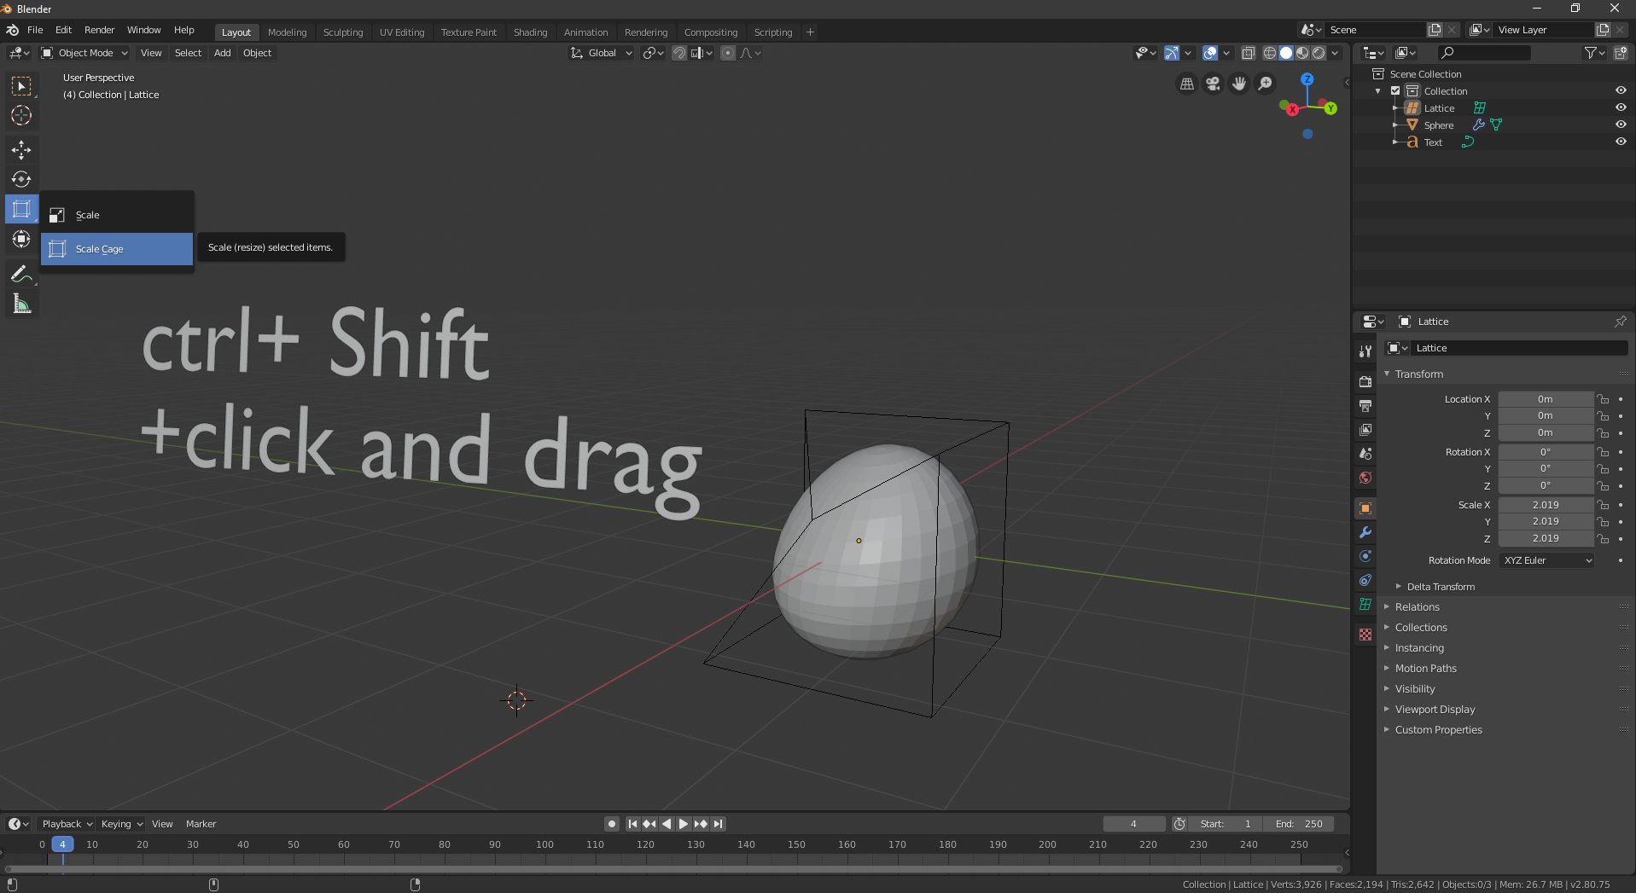This screenshot has height=893, width=1636.
Task: Open the Add menu in viewport header
Action: [x=222, y=53]
